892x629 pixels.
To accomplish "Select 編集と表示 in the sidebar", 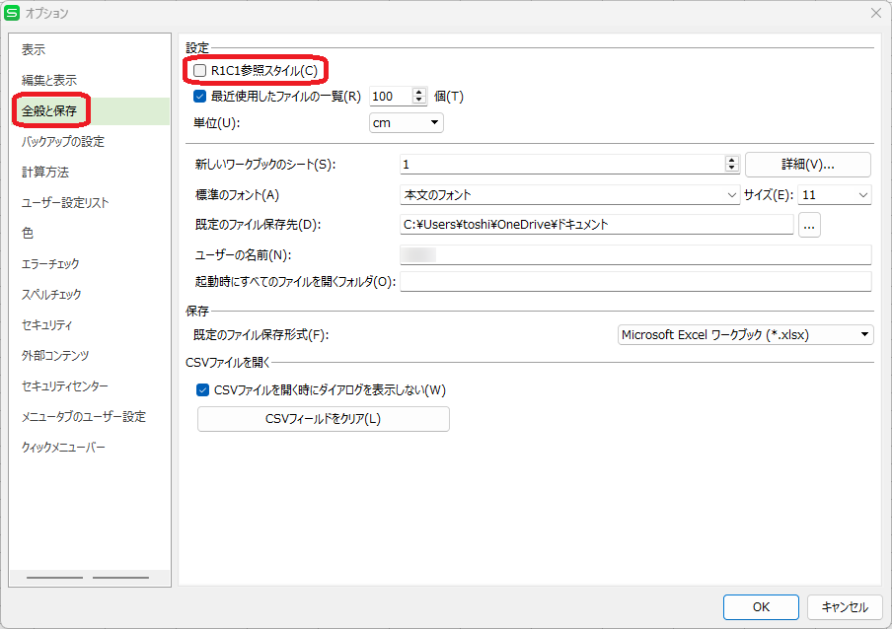I will 49,81.
